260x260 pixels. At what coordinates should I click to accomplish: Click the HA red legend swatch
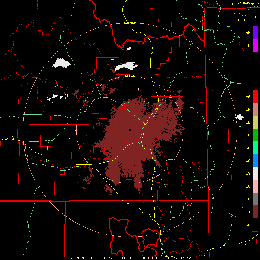255,96
